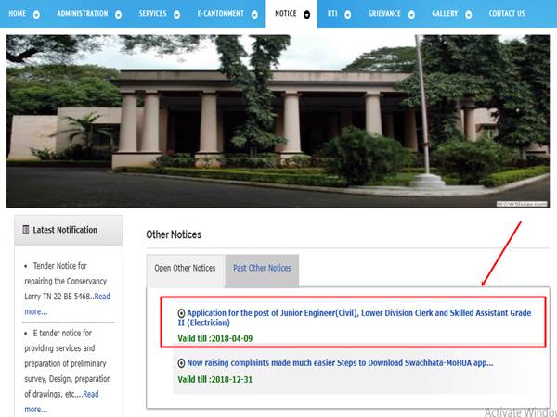Click bullet icon beside Junior Engineer notice
This screenshot has width=557, height=417.
181,313
